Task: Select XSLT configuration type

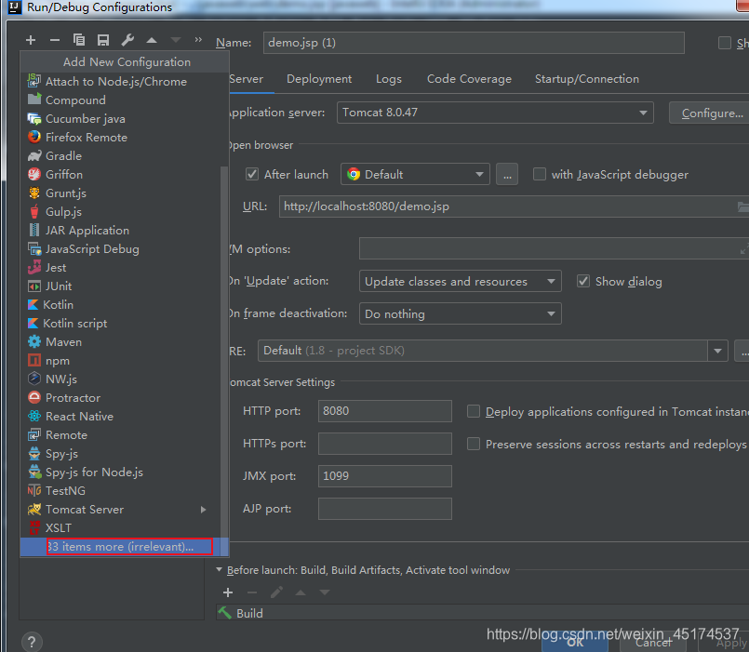Action: tap(59, 527)
